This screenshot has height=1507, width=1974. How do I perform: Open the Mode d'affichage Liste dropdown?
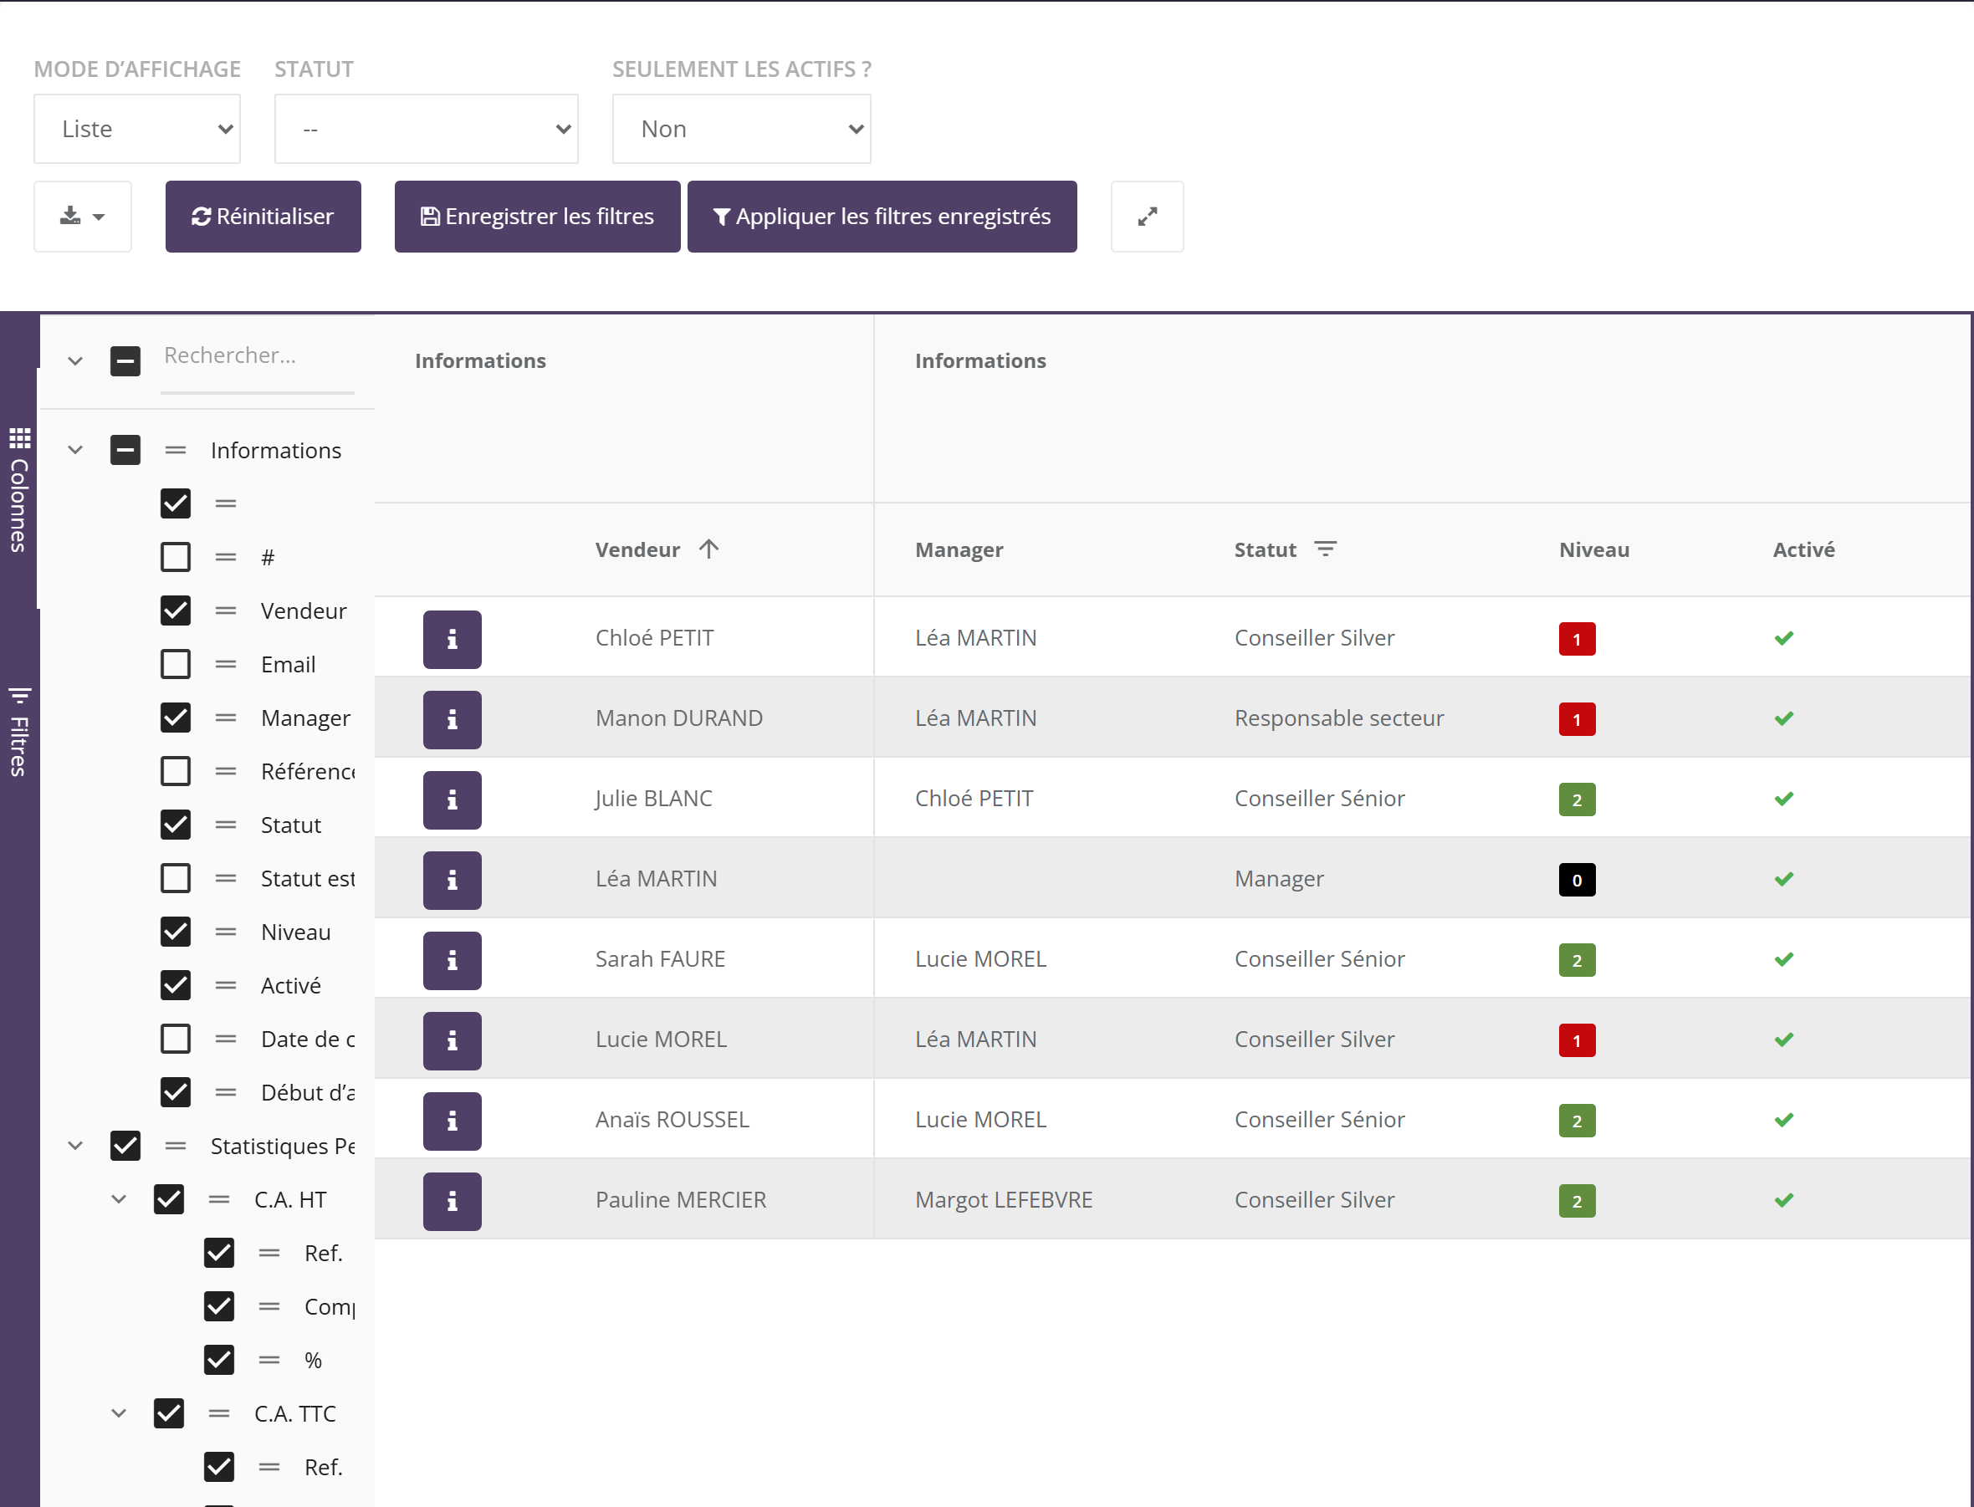(x=137, y=129)
